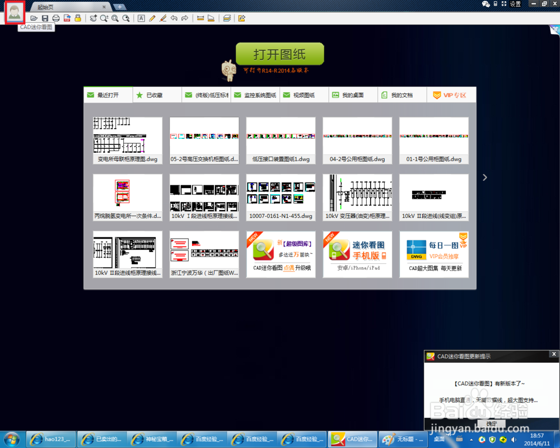Click the Windows Start button

click(x=12, y=439)
